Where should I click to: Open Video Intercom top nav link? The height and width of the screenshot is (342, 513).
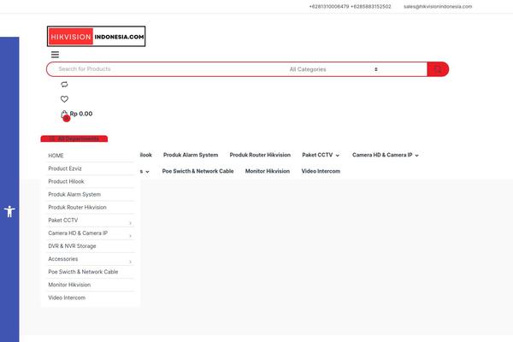pos(321,171)
